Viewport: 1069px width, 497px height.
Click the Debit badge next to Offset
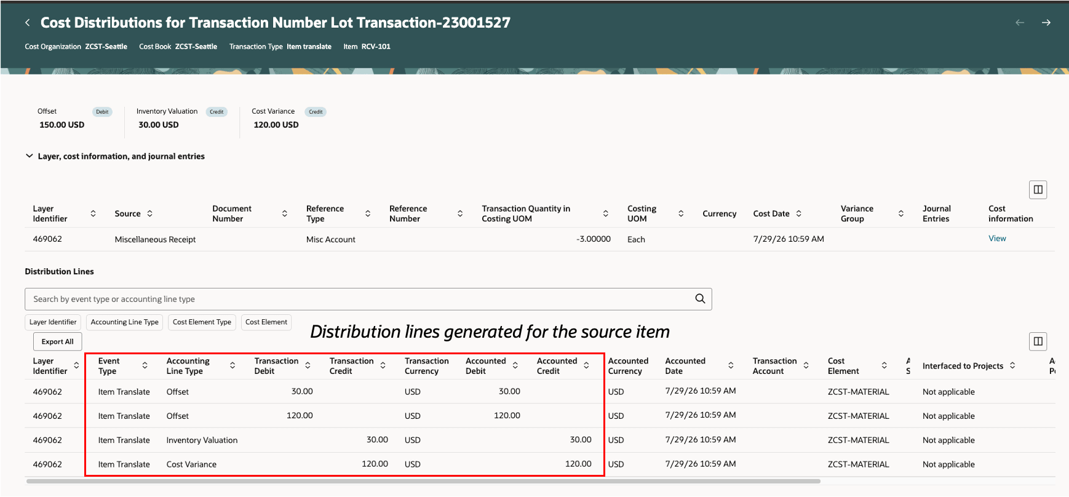[x=102, y=112]
